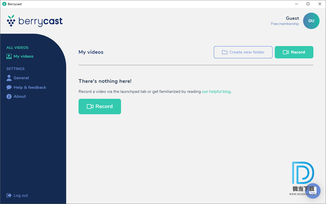Screen dimensions: 326x204
Task: Close the Berrycast window
Action: coord(320,4)
